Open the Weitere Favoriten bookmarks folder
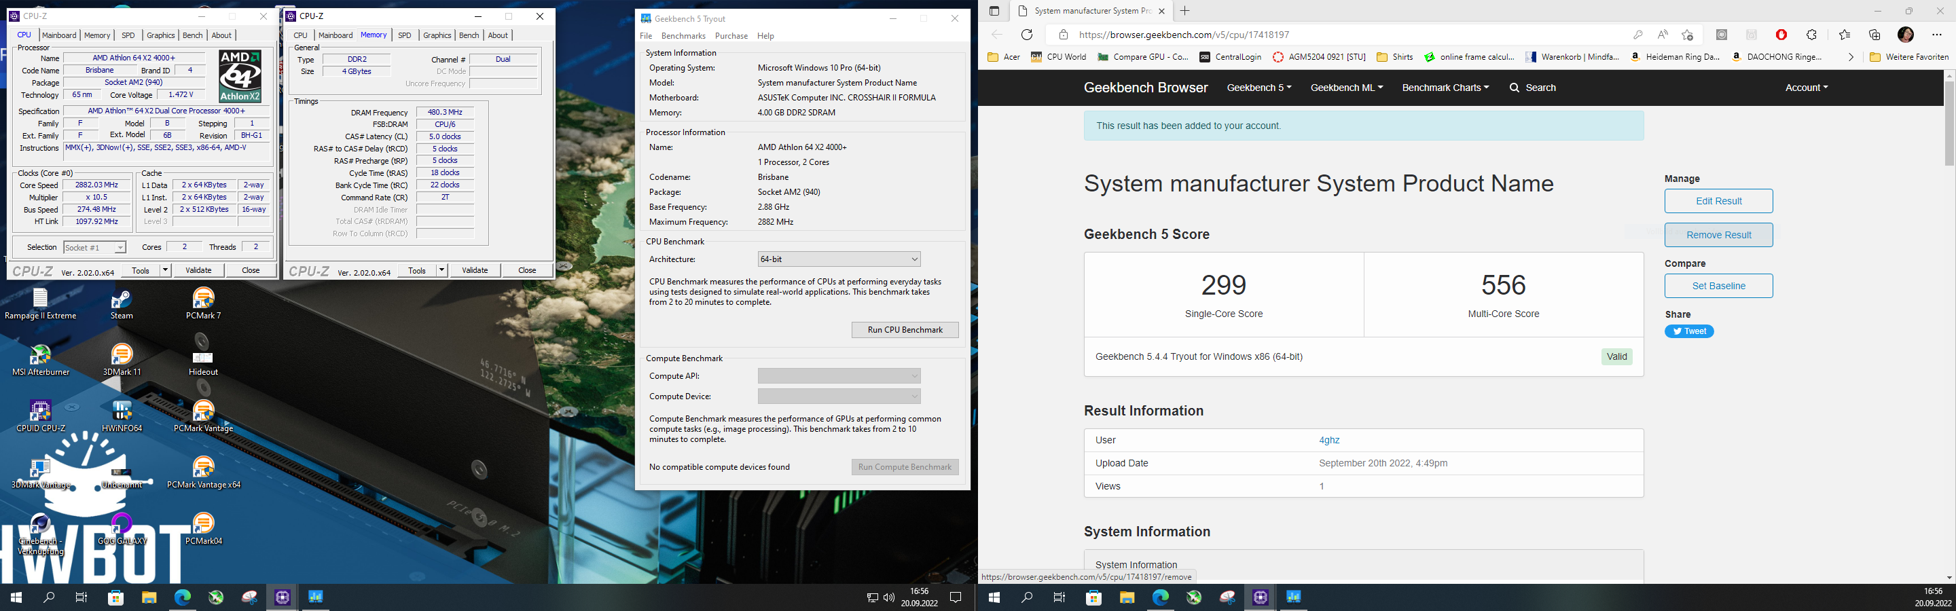 pyautogui.click(x=1909, y=57)
